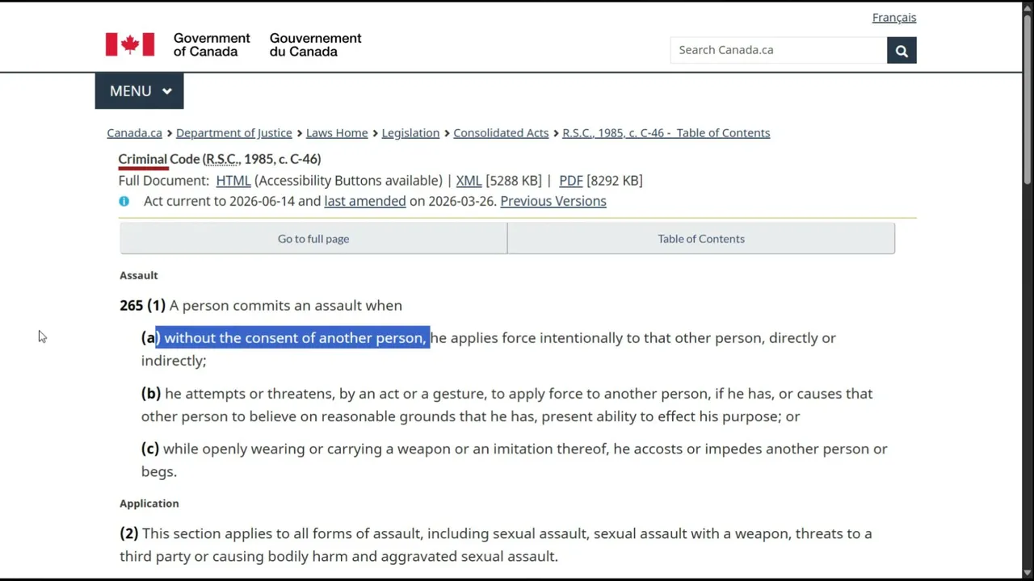
Task: Click paragraph (c) label text
Action: [150, 449]
